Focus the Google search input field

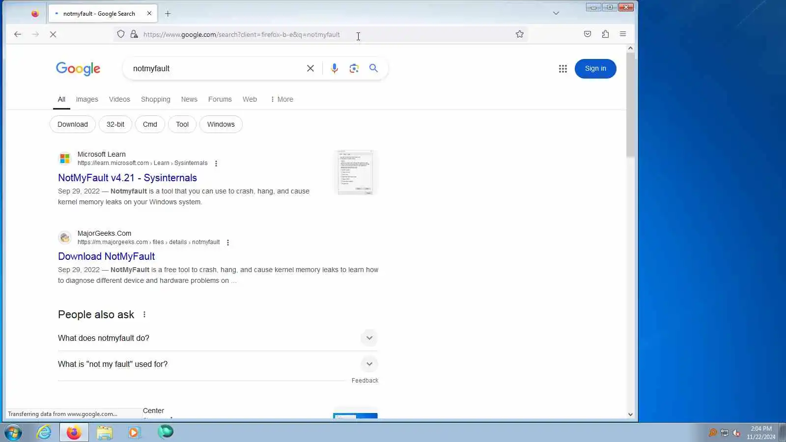[x=216, y=69]
